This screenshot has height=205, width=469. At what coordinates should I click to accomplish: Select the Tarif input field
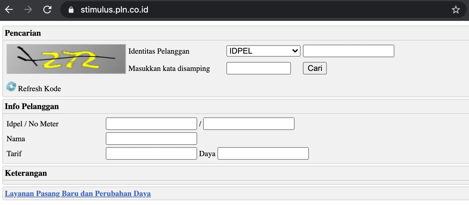(x=151, y=153)
